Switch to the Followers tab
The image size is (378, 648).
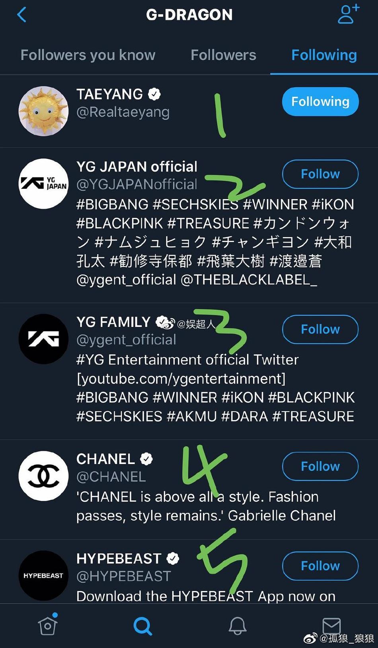[223, 55]
